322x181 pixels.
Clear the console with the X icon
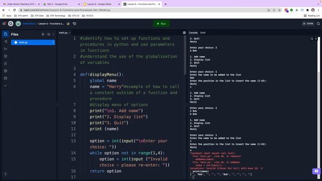click(x=316, y=39)
